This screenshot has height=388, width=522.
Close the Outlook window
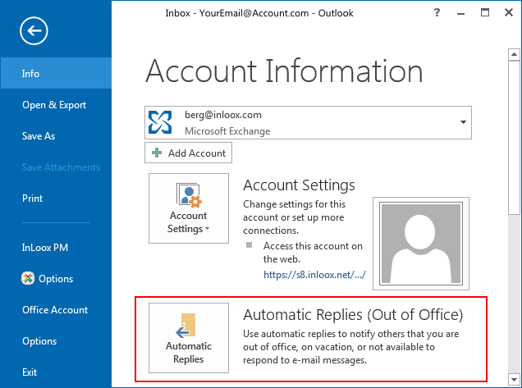(509, 12)
